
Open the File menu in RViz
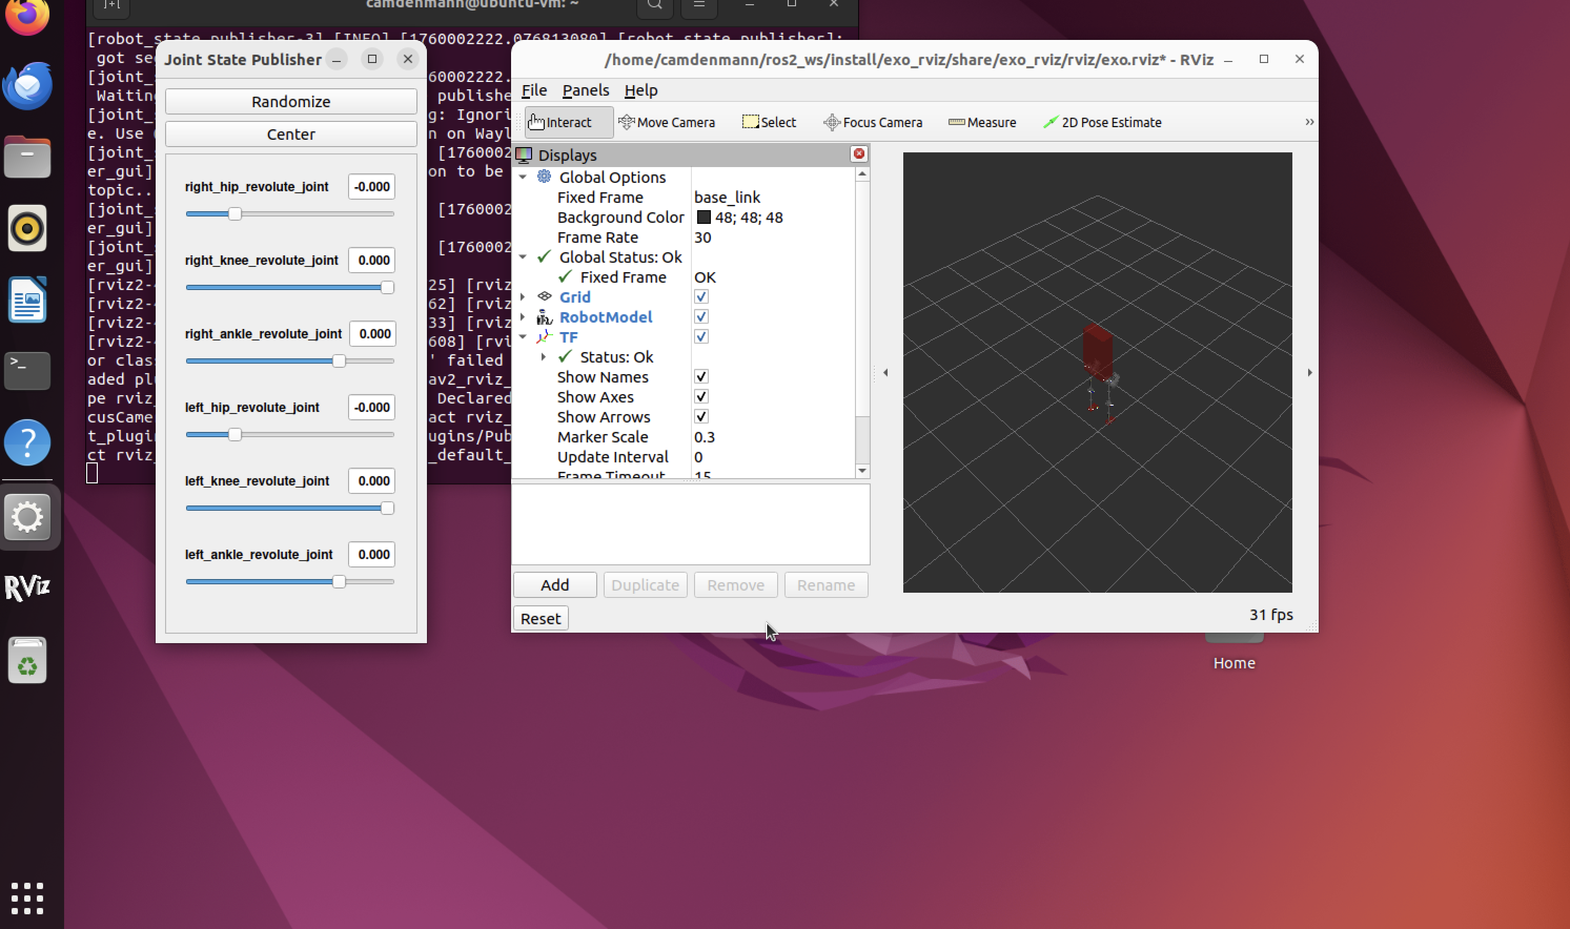[534, 90]
